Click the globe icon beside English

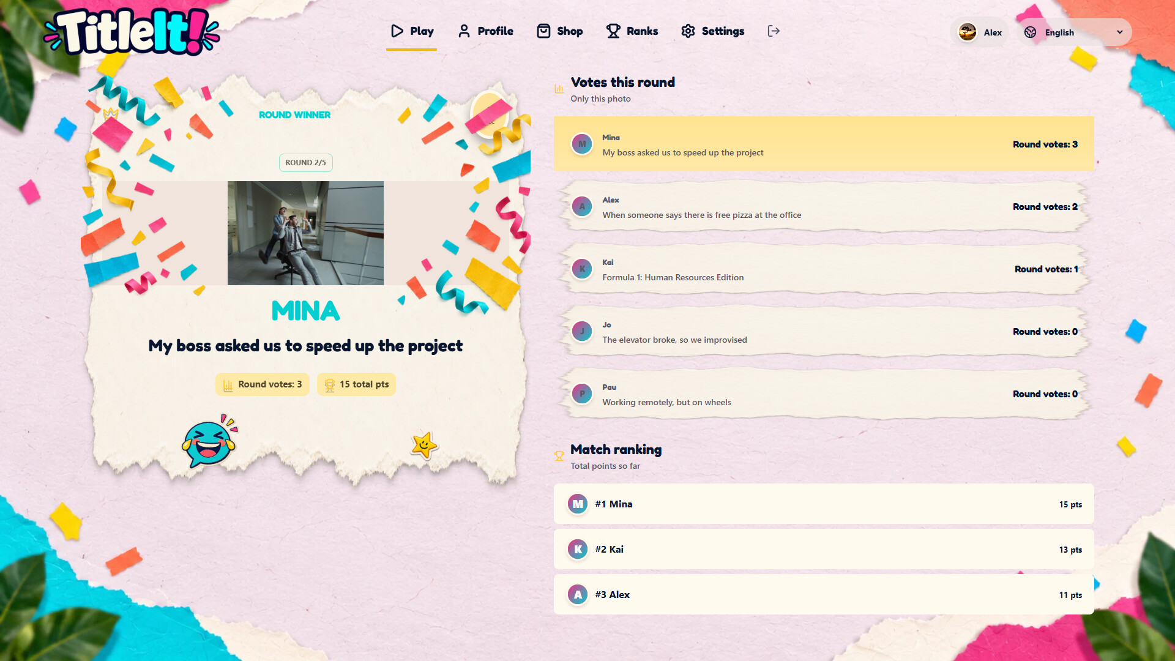coord(1031,32)
